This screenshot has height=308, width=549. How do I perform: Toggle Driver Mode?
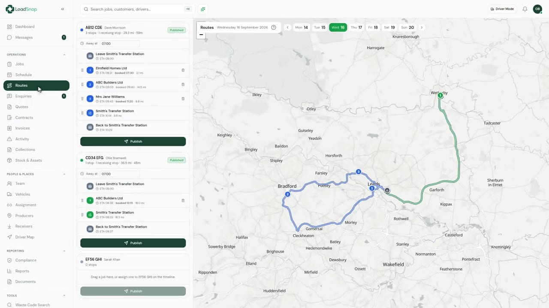502,9
